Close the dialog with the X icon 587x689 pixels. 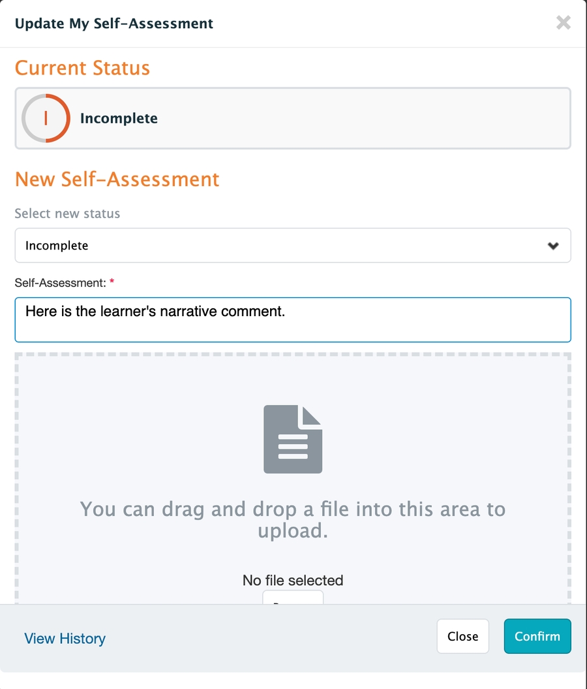point(563,24)
